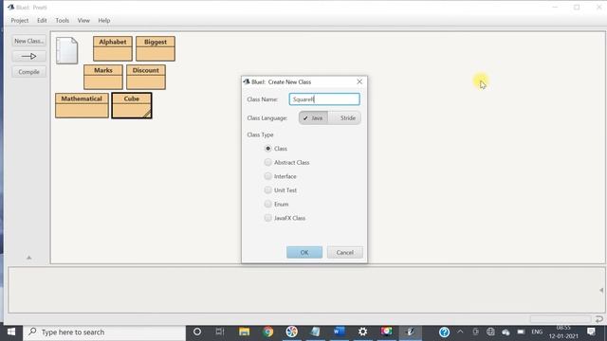The image size is (607, 341).
Task: Select the Biggest class box
Action: (x=156, y=48)
